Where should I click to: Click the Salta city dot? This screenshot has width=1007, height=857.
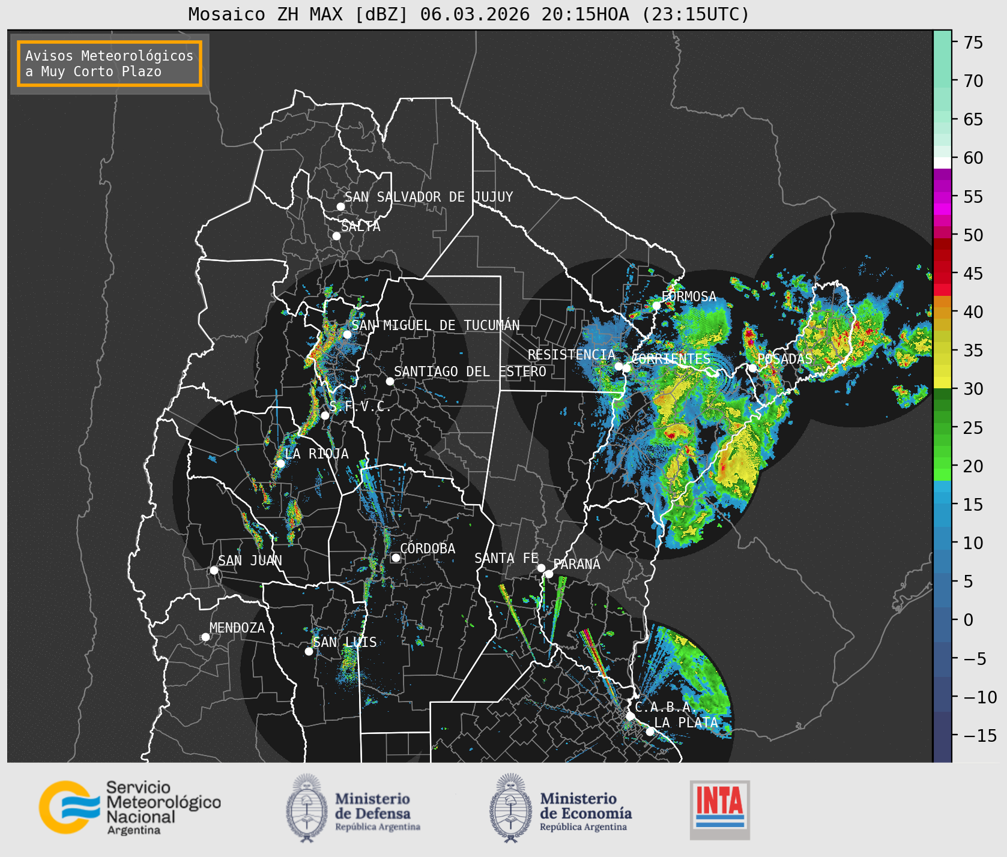tap(337, 236)
